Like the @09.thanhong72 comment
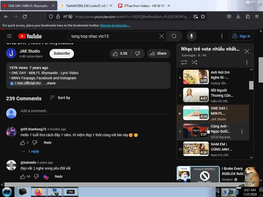Screen dimensions: 263x197 pos(23,143)
